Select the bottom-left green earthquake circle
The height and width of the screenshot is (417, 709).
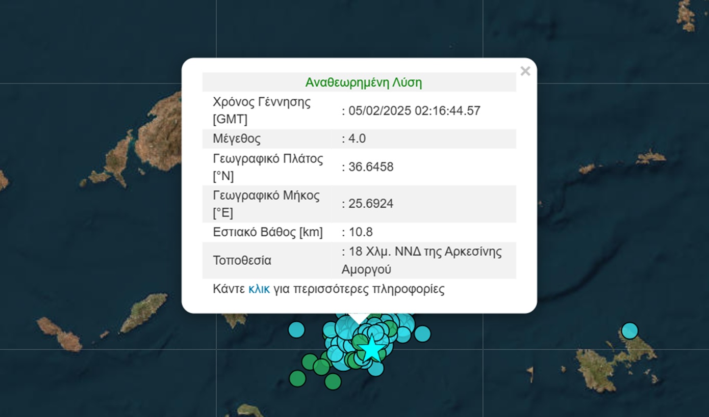(x=297, y=378)
